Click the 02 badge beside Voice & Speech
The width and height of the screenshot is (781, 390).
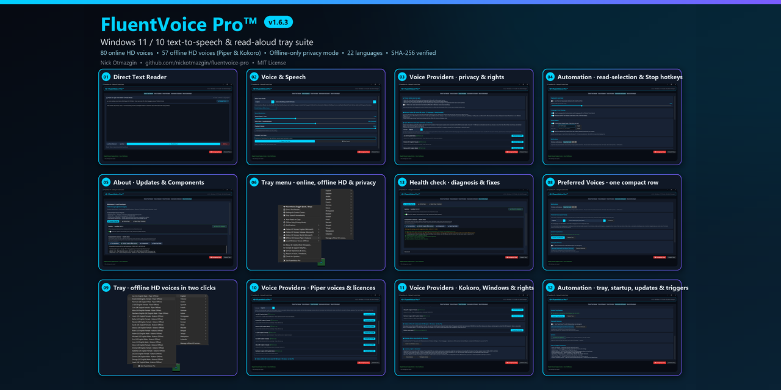pyautogui.click(x=254, y=77)
